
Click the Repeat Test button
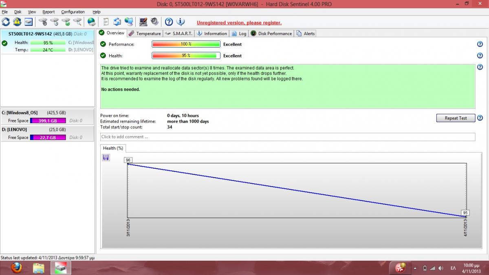[x=456, y=118]
